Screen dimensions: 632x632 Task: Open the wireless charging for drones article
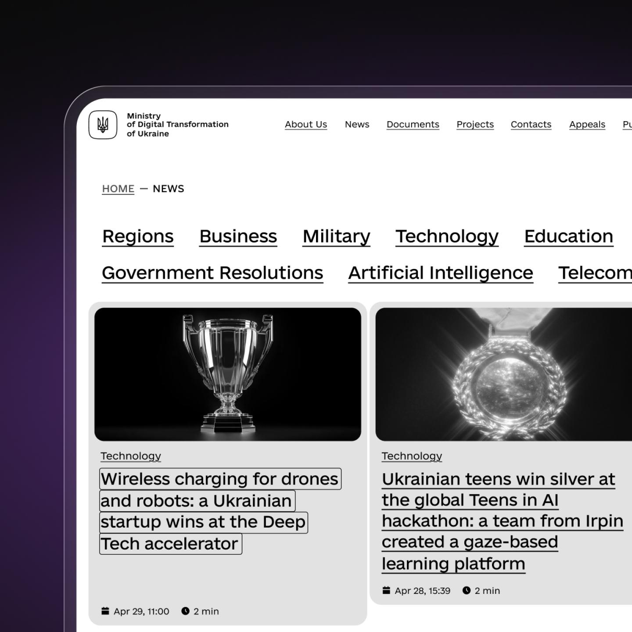(x=220, y=511)
